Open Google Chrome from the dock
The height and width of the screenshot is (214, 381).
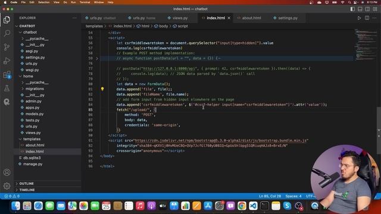[242, 206]
